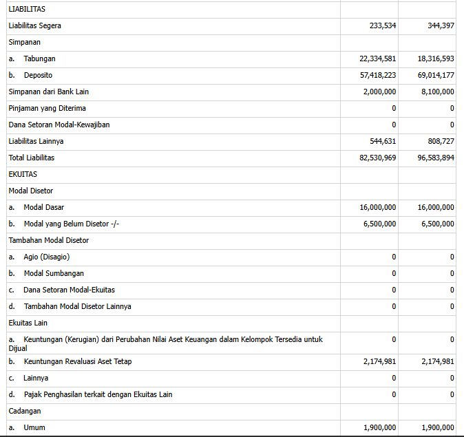Click the LIABILITAS section heading
This screenshot has height=437, width=464.
coord(27,9)
